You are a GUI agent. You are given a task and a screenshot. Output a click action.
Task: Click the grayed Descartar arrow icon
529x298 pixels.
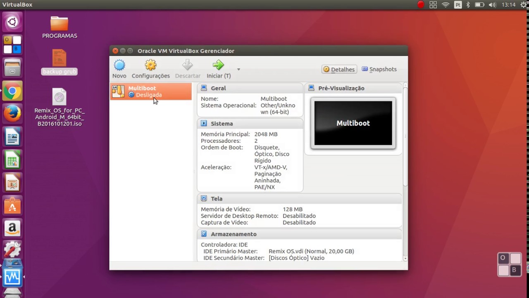[188, 65]
